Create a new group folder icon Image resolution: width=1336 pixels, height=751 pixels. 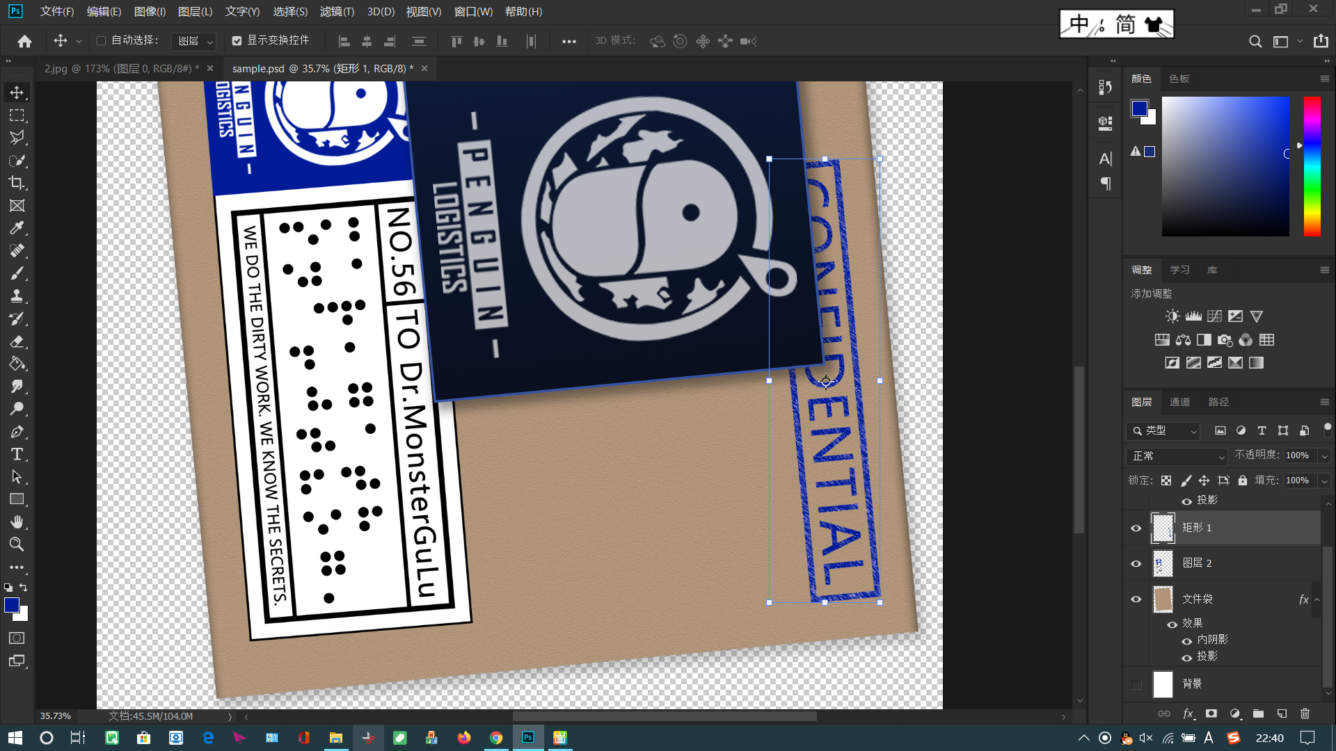[x=1258, y=713]
